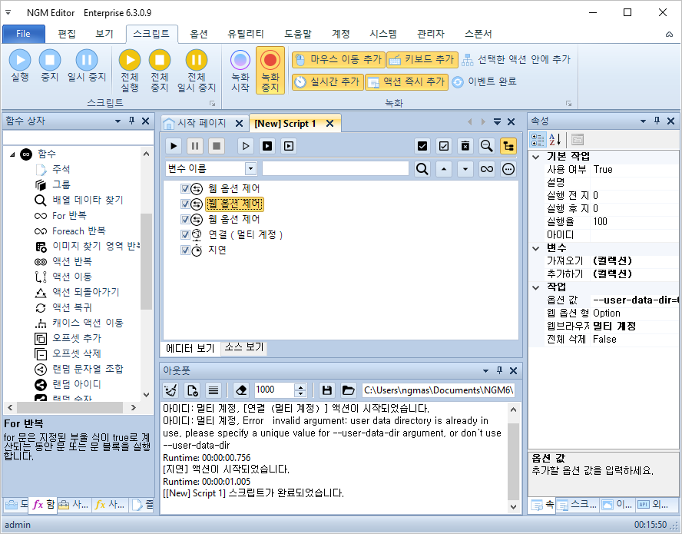Click the outlined check-mark box icon in editor toolbar
This screenshot has width=682, height=534.
coord(444,146)
